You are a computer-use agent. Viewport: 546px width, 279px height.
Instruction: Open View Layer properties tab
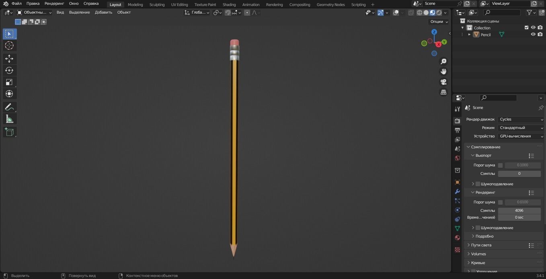457,139
